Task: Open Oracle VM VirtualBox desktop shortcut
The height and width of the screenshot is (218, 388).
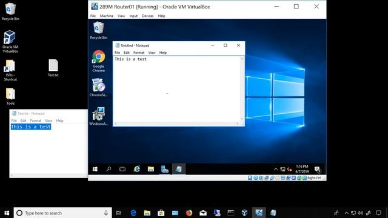Action: click(x=10, y=42)
